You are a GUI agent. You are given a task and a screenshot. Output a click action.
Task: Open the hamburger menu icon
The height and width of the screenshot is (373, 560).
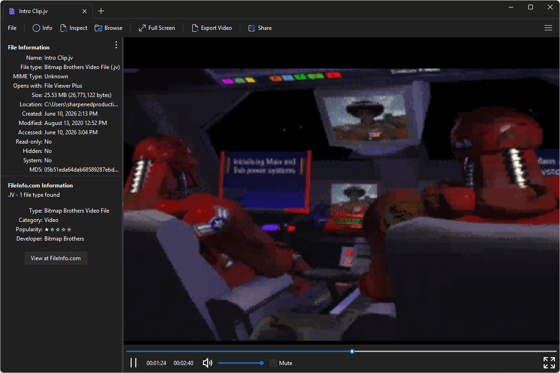548,28
